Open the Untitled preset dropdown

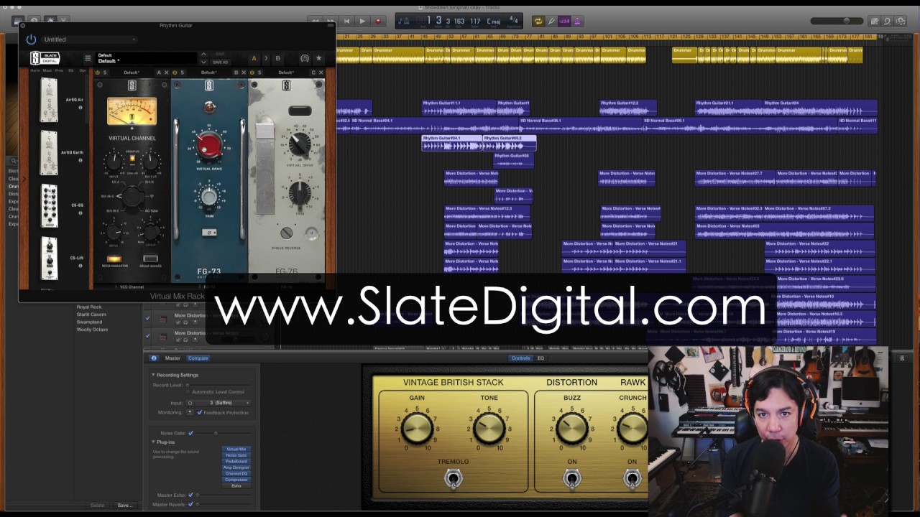coord(90,39)
